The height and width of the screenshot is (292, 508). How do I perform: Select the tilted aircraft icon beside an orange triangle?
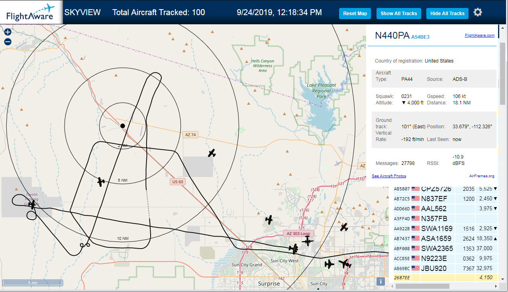344,227
